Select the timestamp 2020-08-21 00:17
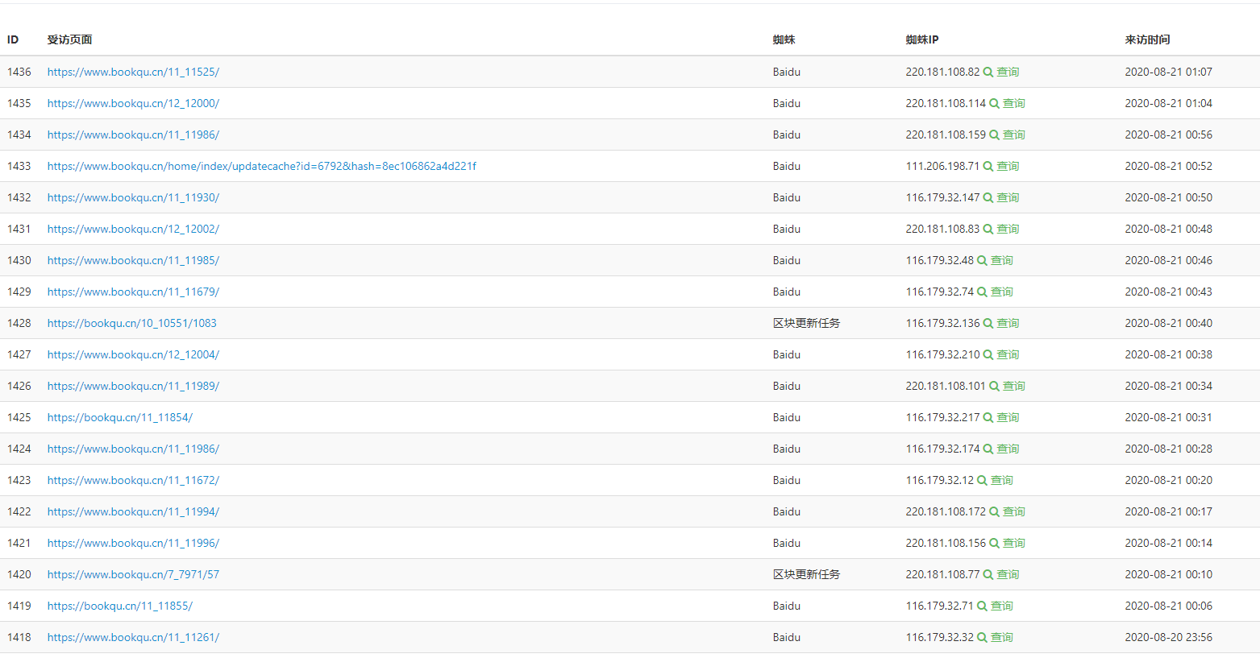This screenshot has width=1260, height=658. 1169,511
